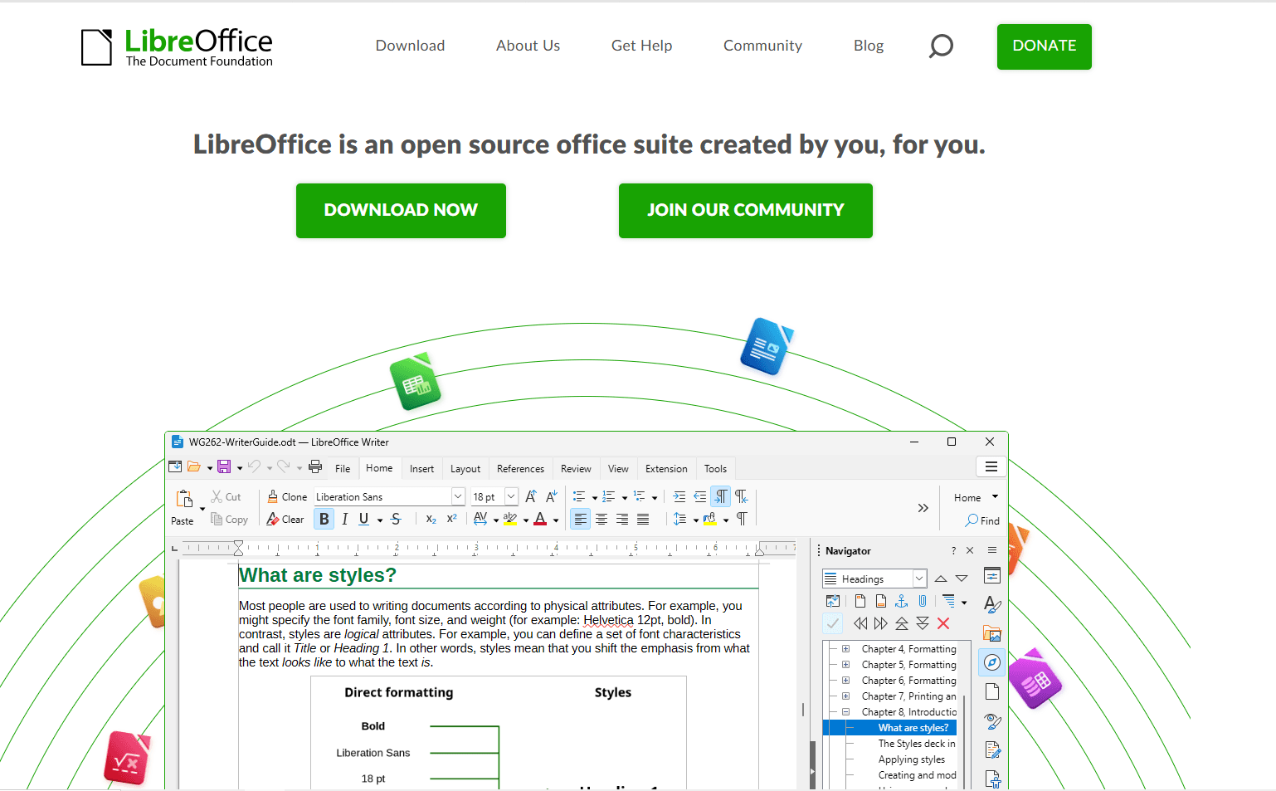Viewport: 1276px width, 791px height.
Task: Toggle Navigator content navigation view checkmark
Action: 833,623
